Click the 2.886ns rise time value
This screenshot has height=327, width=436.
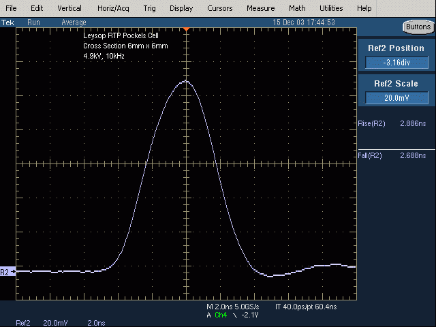click(413, 123)
